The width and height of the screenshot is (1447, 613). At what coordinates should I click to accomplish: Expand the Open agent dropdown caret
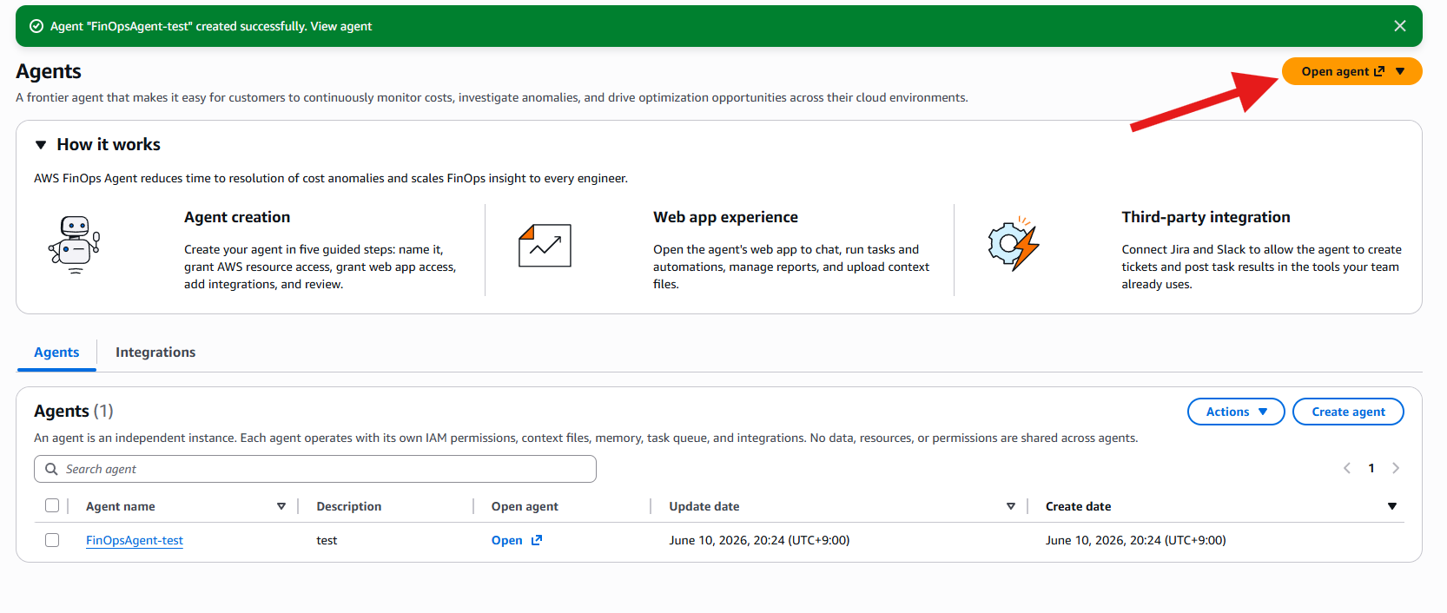1400,71
